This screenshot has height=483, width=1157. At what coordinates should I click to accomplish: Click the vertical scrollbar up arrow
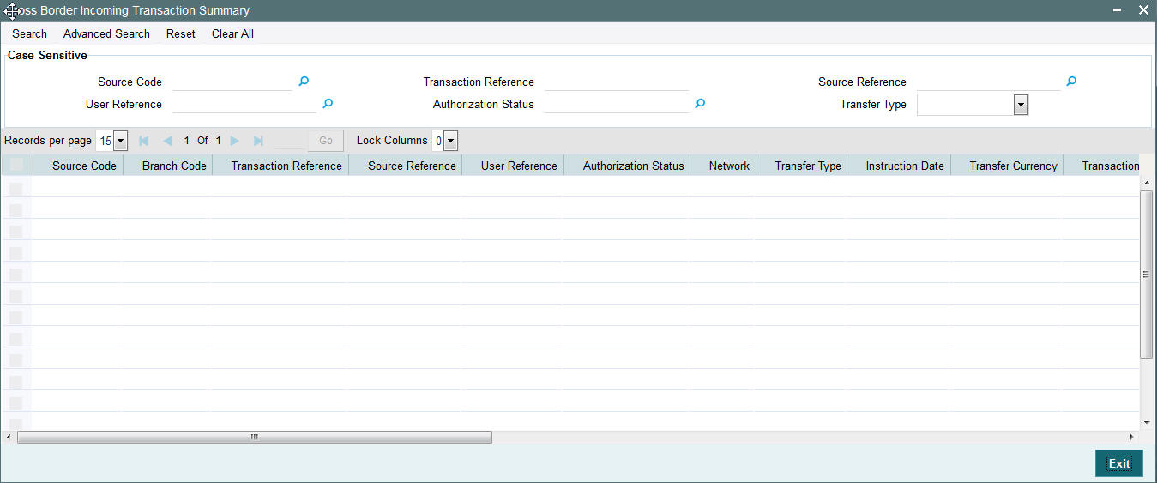click(1147, 183)
